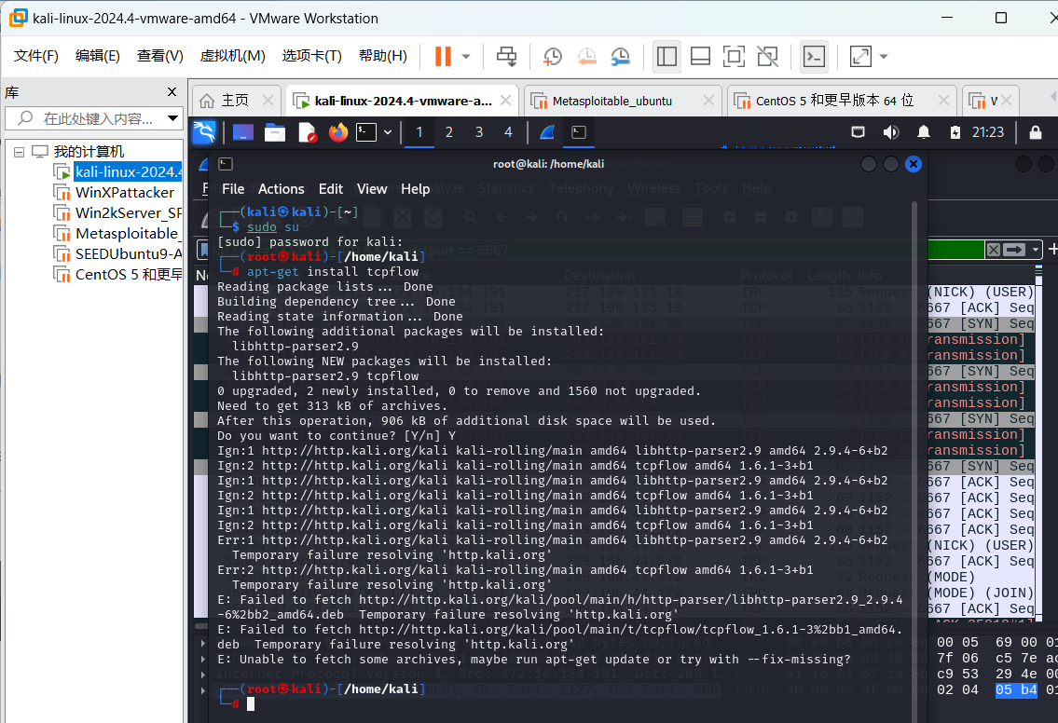The image size is (1058, 723).
Task: Open the 查看(V) menu
Action: pyautogui.click(x=160, y=55)
